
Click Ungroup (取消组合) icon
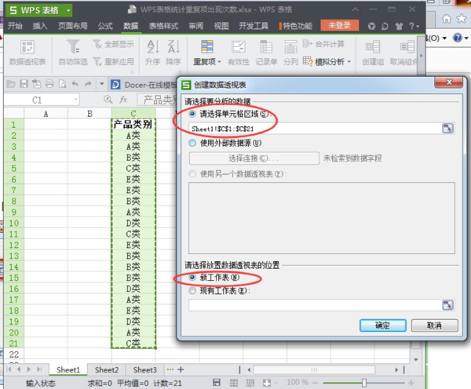tap(407, 47)
